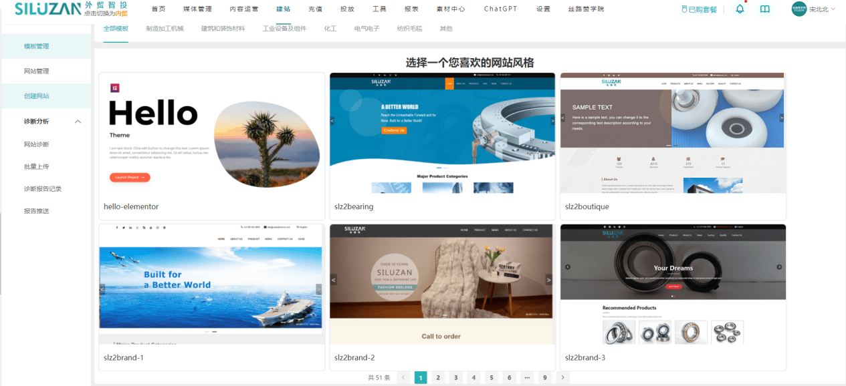Click the hello-elementor template name

point(131,207)
